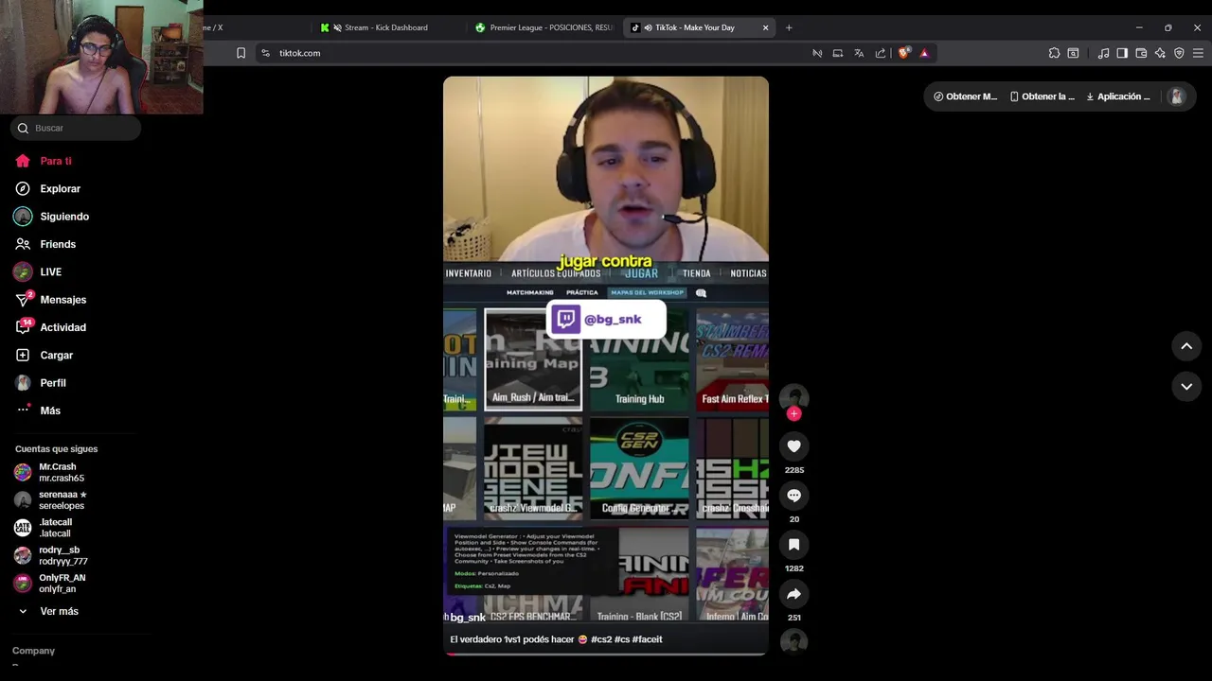The height and width of the screenshot is (681, 1212).
Task: Open the Brave Wallet icon
Action: (1141, 53)
